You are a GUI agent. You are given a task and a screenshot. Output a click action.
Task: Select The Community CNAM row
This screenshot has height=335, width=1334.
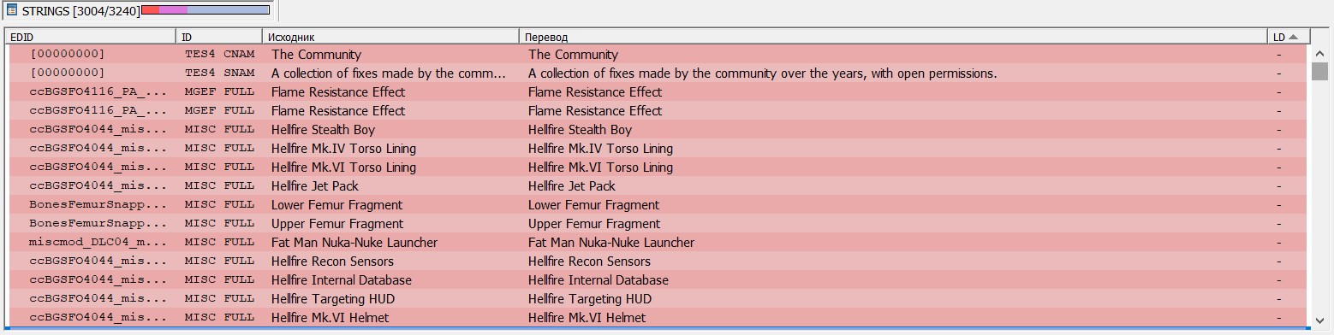coord(658,55)
